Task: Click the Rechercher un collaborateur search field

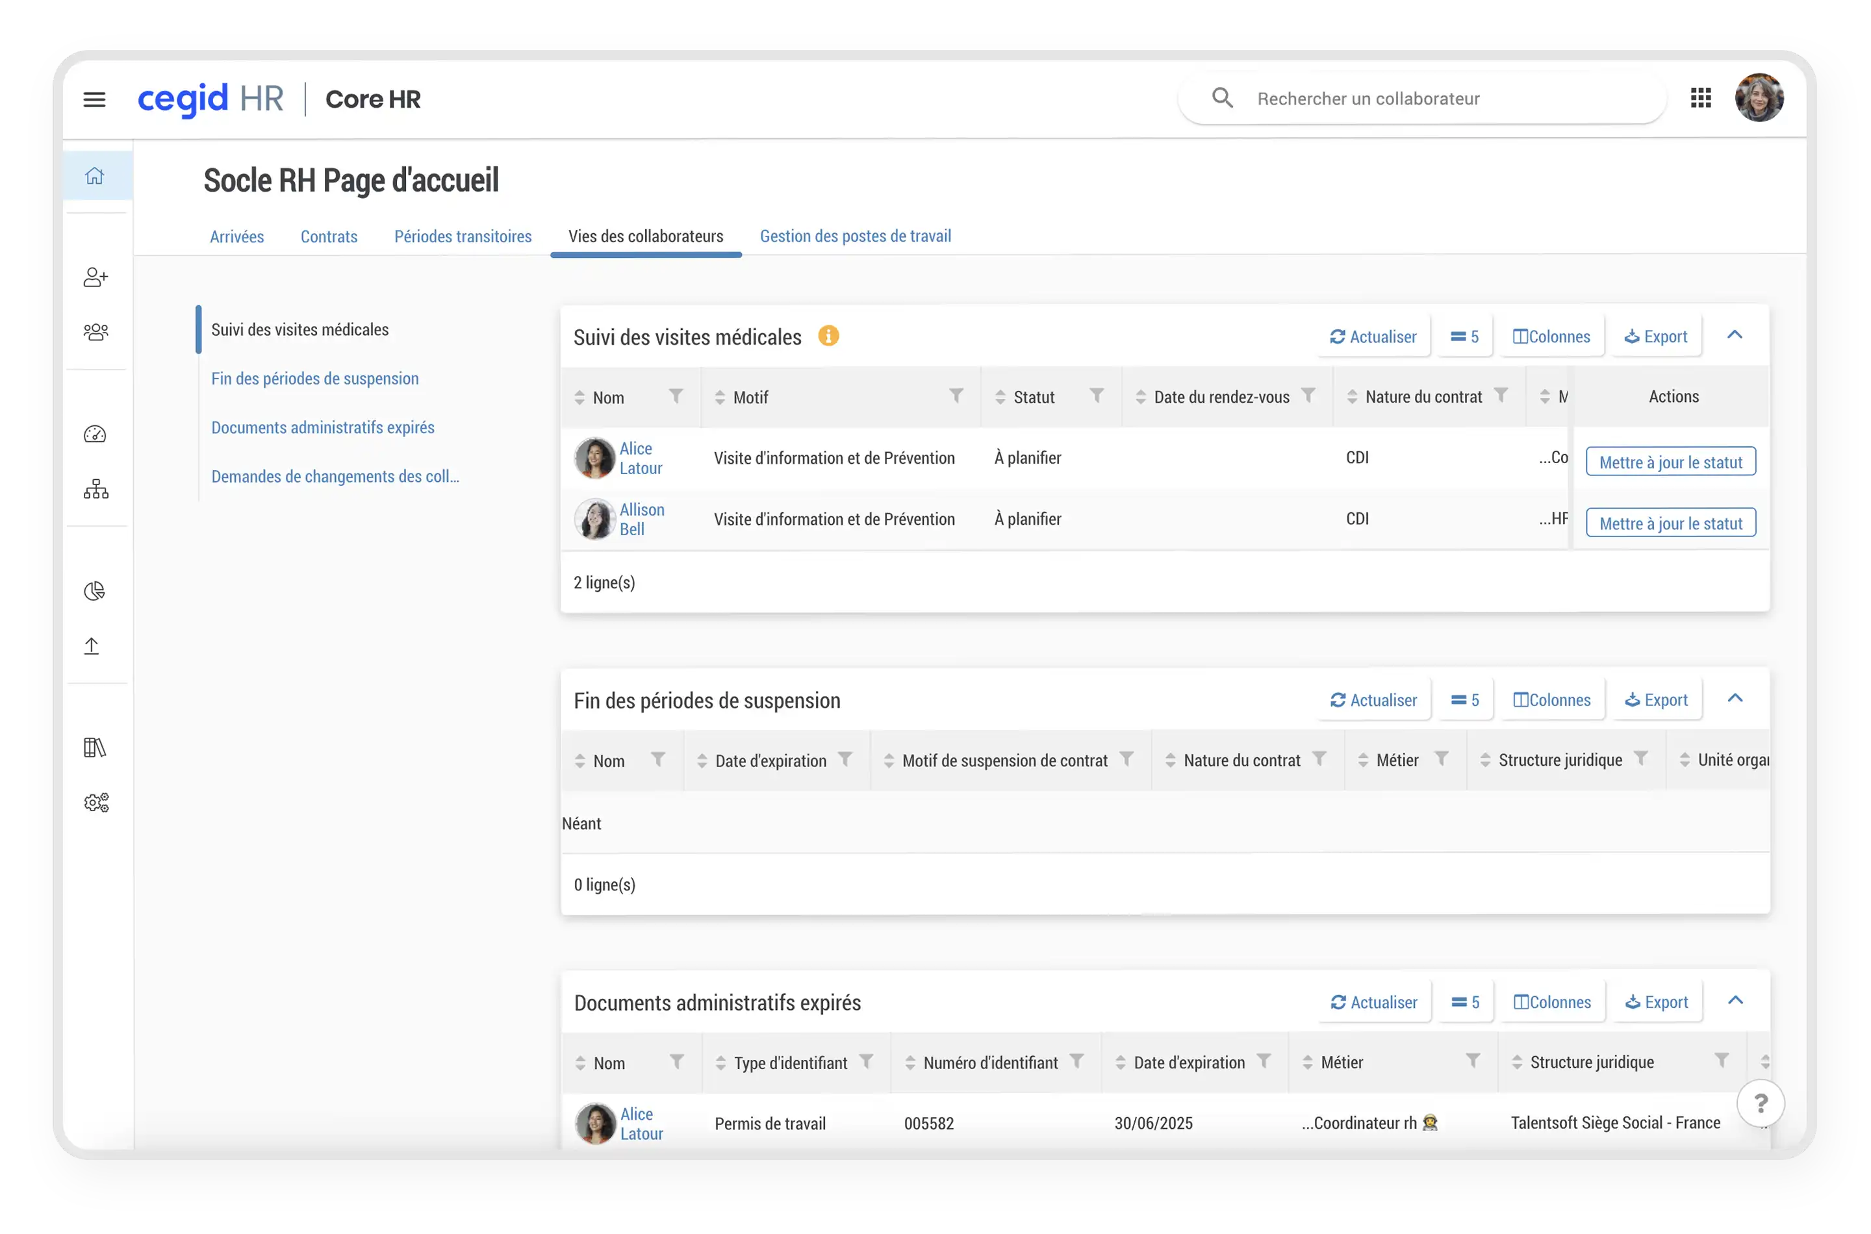Action: point(1368,98)
